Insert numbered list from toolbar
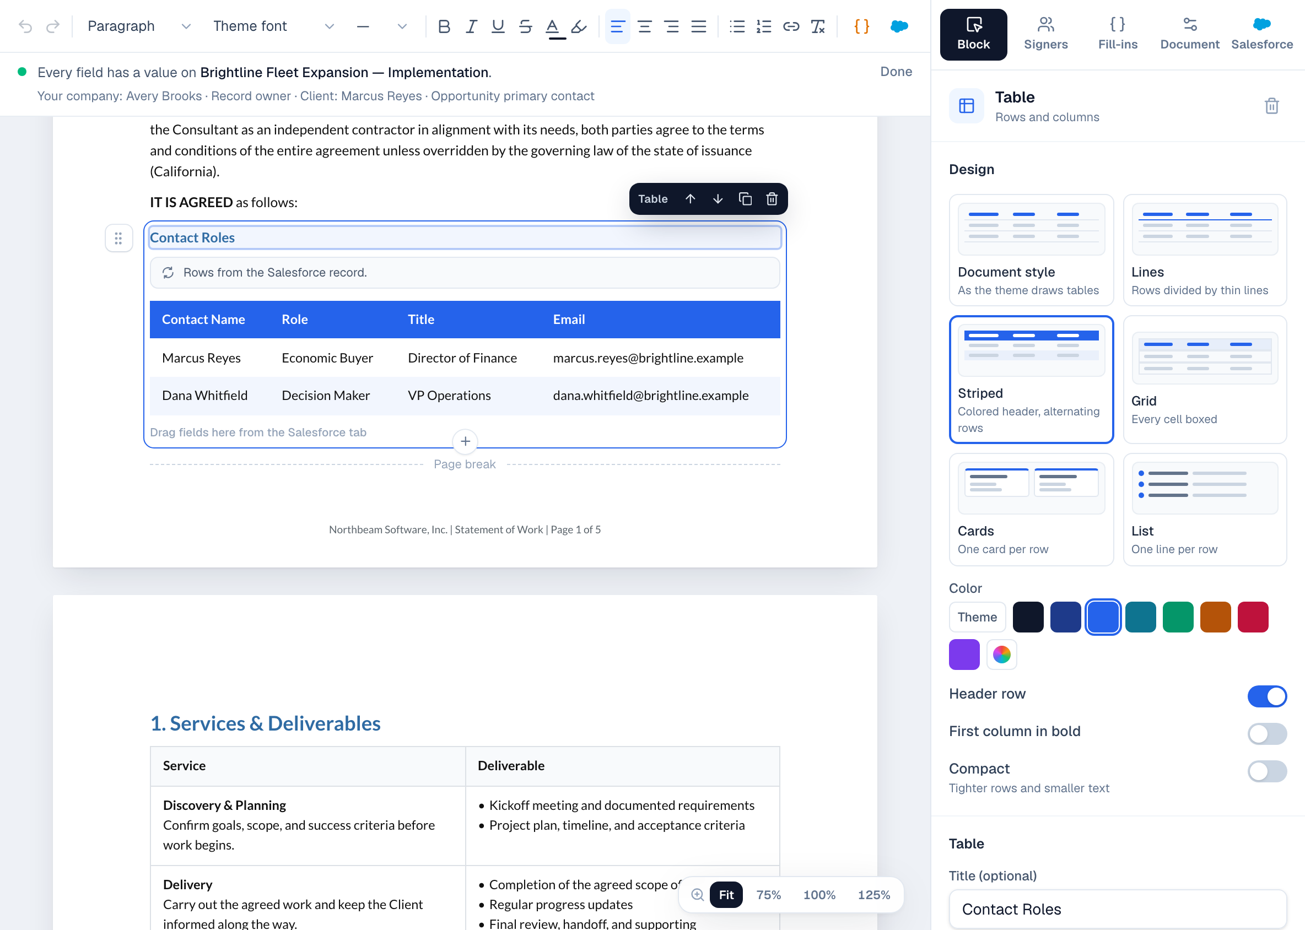 tap(764, 26)
